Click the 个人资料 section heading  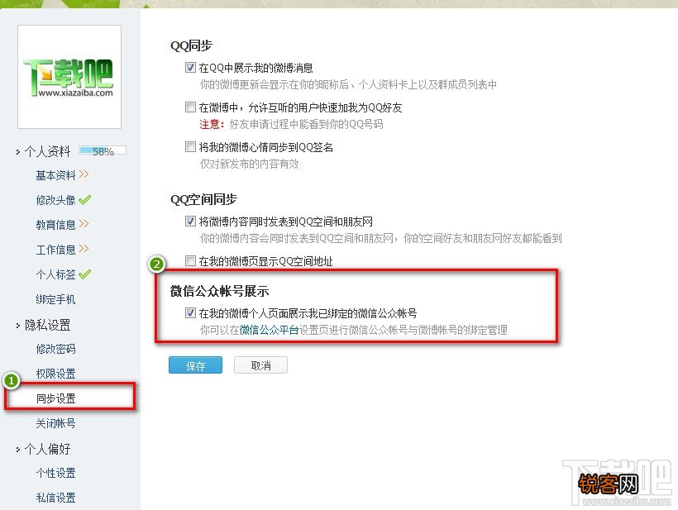(48, 151)
